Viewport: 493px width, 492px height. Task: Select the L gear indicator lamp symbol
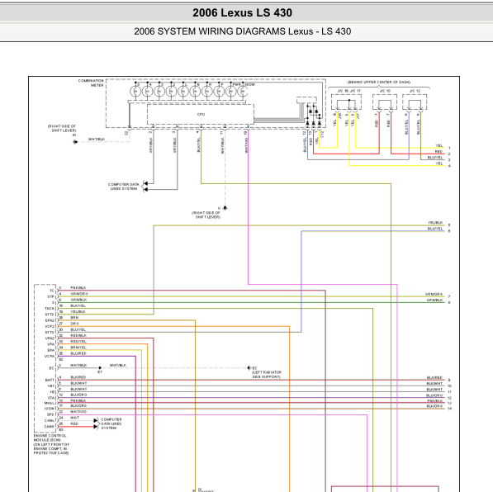coord(183,91)
